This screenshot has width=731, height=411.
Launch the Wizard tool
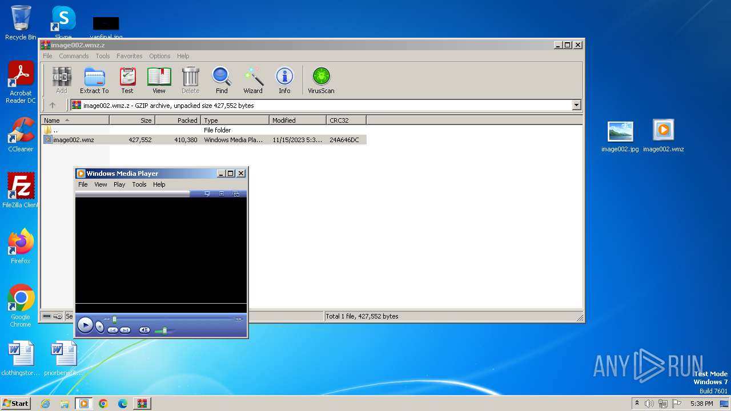253,80
